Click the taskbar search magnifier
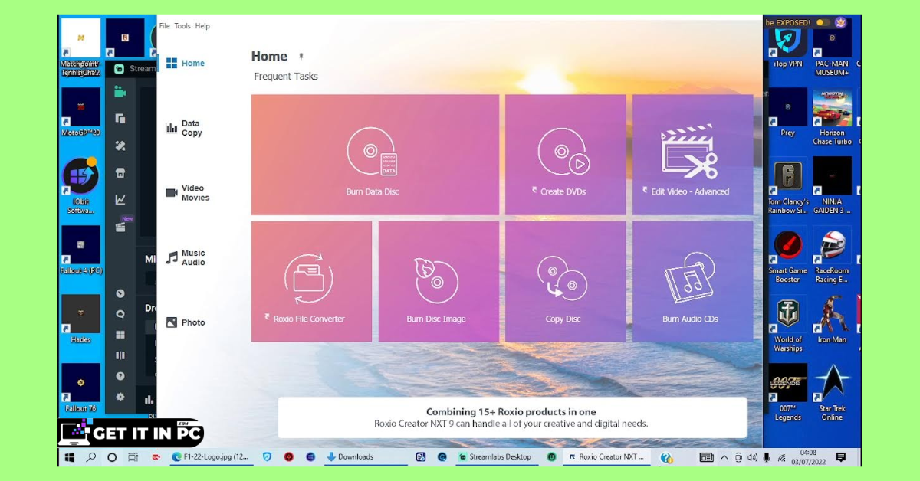 91,457
